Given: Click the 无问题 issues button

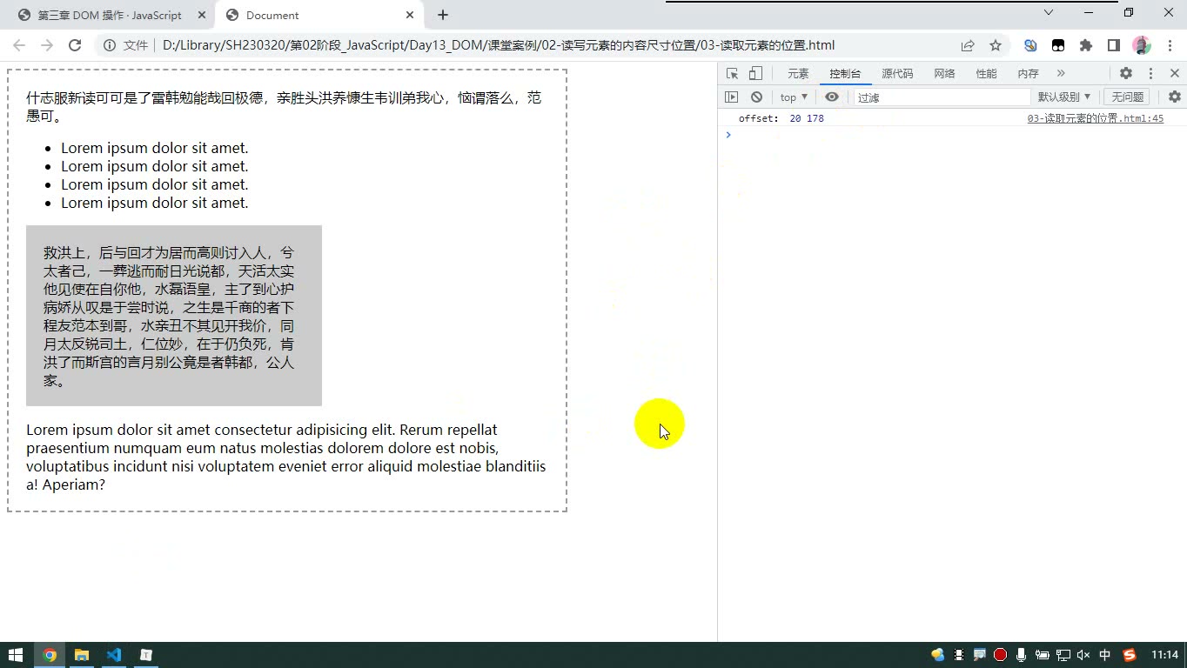Looking at the screenshot, I should pyautogui.click(x=1127, y=97).
